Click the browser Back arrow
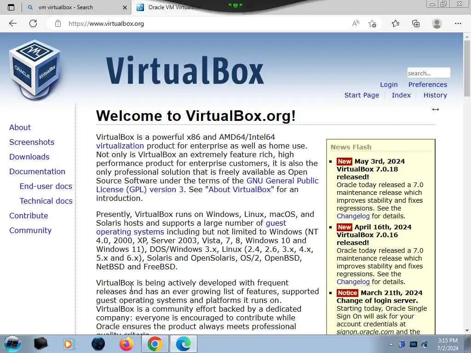 [12, 23]
